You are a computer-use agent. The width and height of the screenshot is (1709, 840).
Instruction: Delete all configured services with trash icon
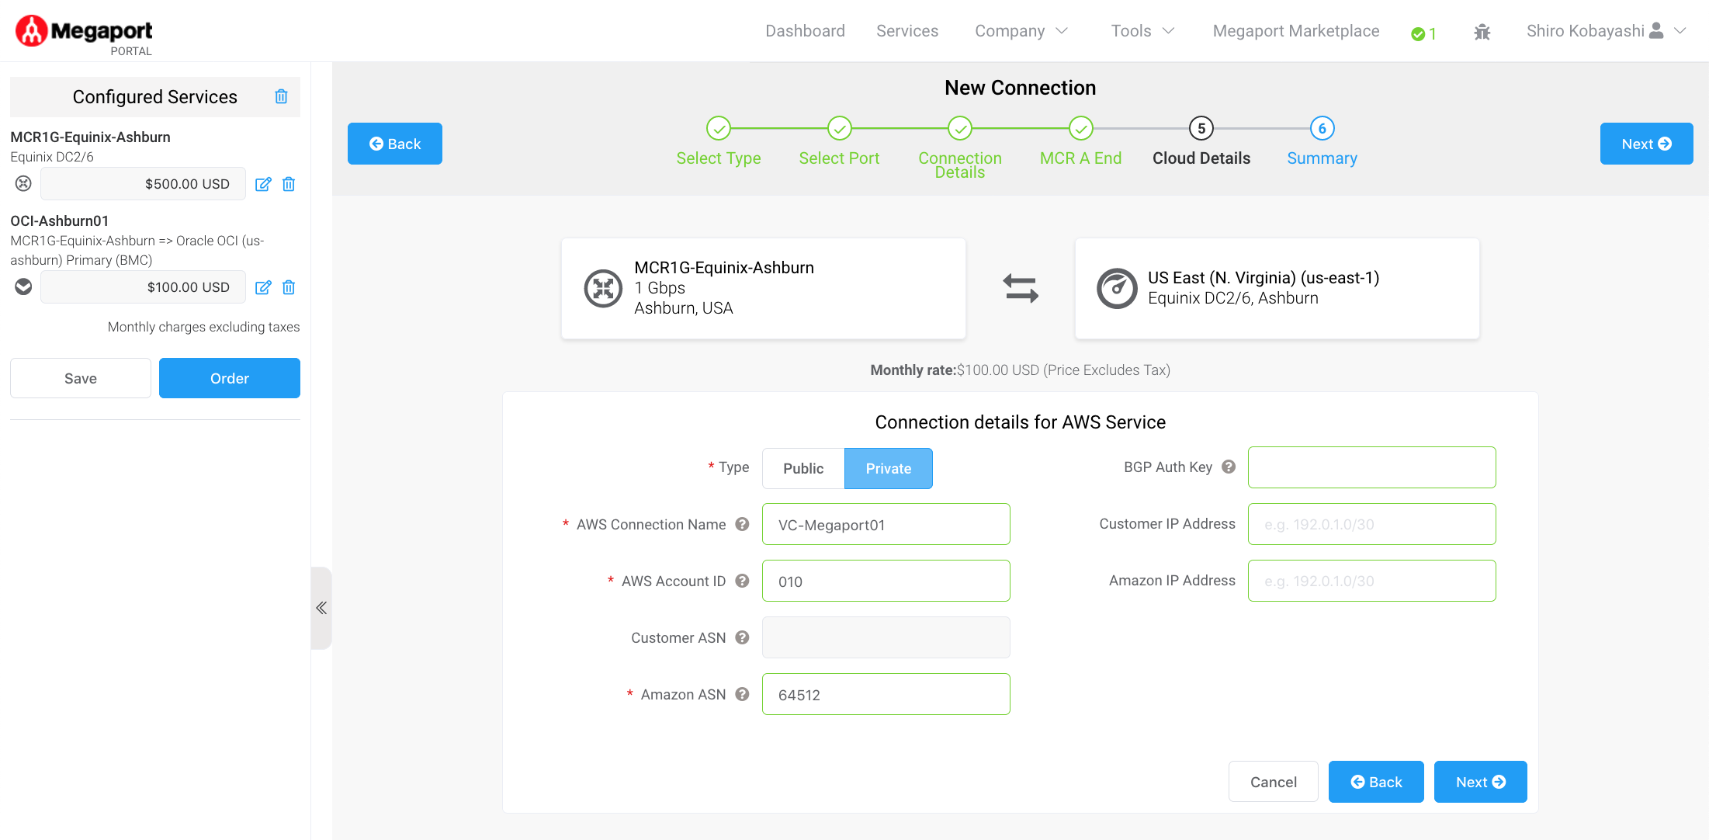pyautogui.click(x=281, y=96)
